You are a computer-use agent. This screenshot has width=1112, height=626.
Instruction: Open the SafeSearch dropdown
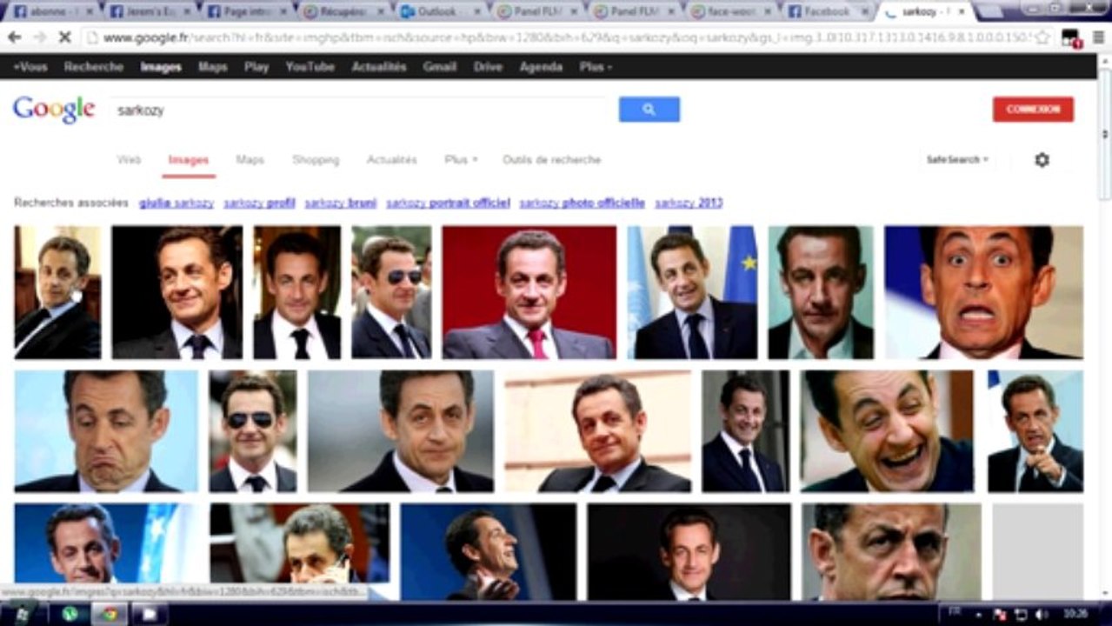(957, 160)
